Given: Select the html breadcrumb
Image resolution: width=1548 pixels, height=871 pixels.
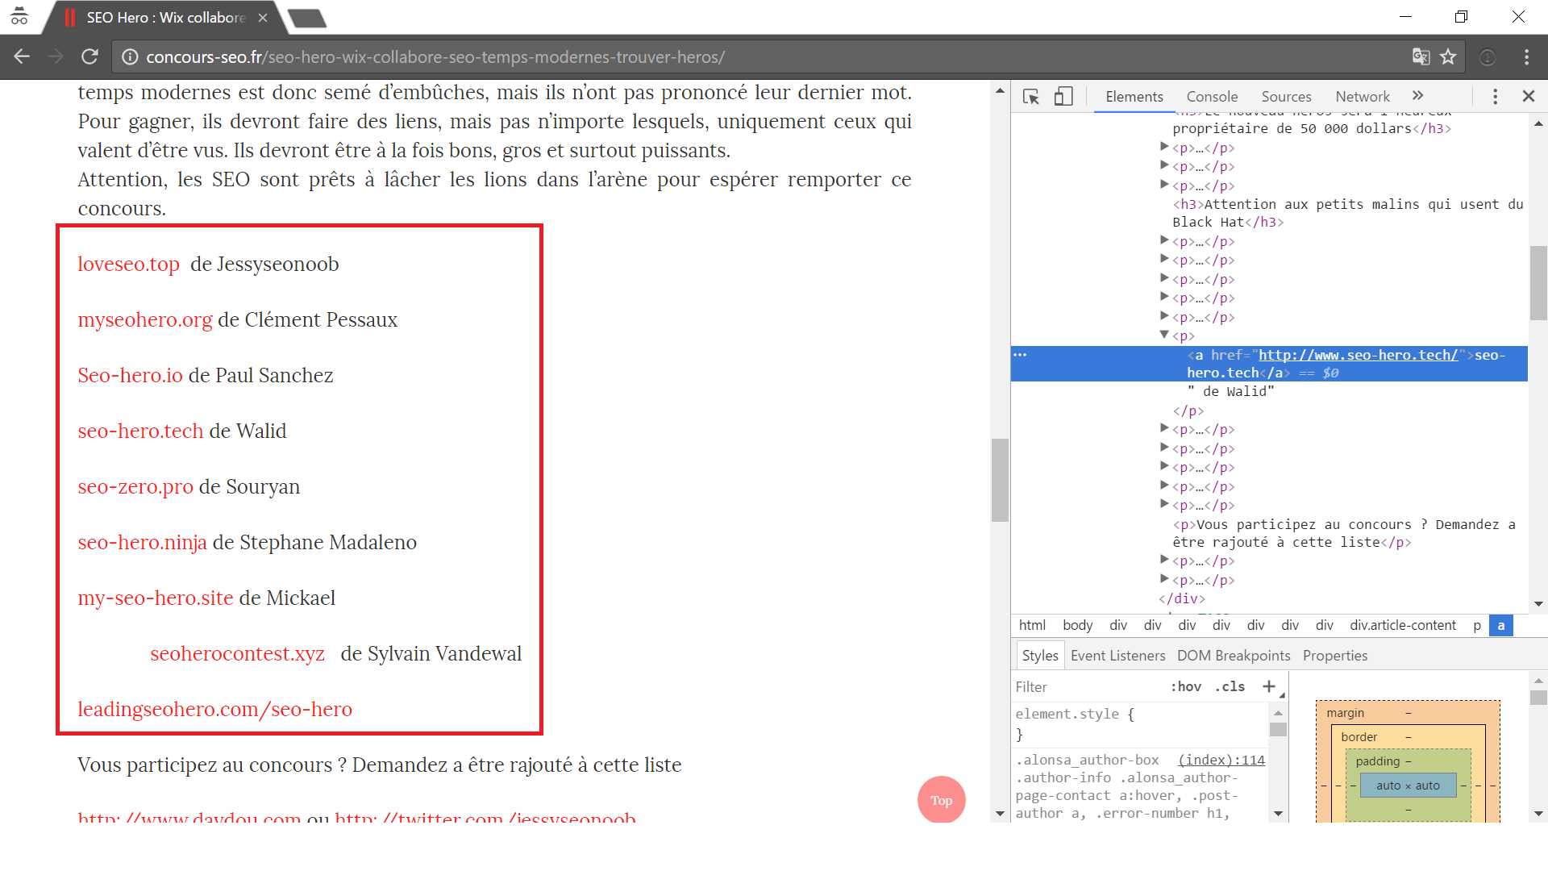Looking at the screenshot, I should (x=1032, y=625).
